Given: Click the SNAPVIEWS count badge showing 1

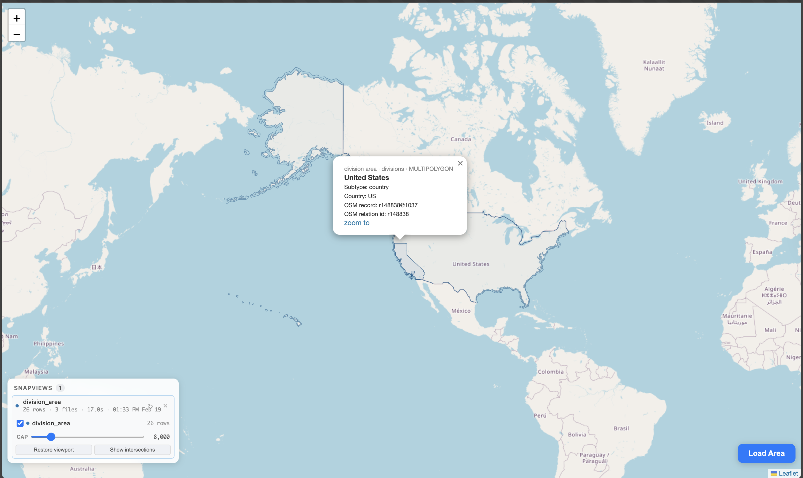Looking at the screenshot, I should [60, 388].
